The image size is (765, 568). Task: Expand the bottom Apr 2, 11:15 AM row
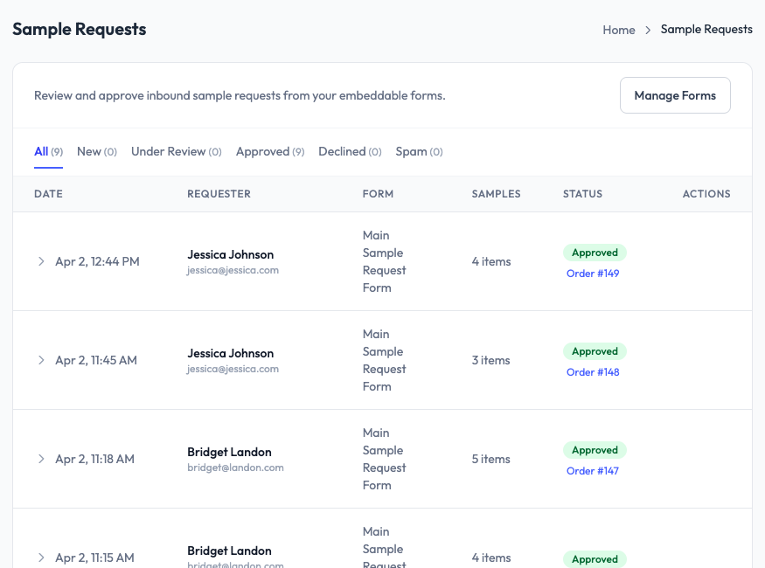(x=41, y=557)
